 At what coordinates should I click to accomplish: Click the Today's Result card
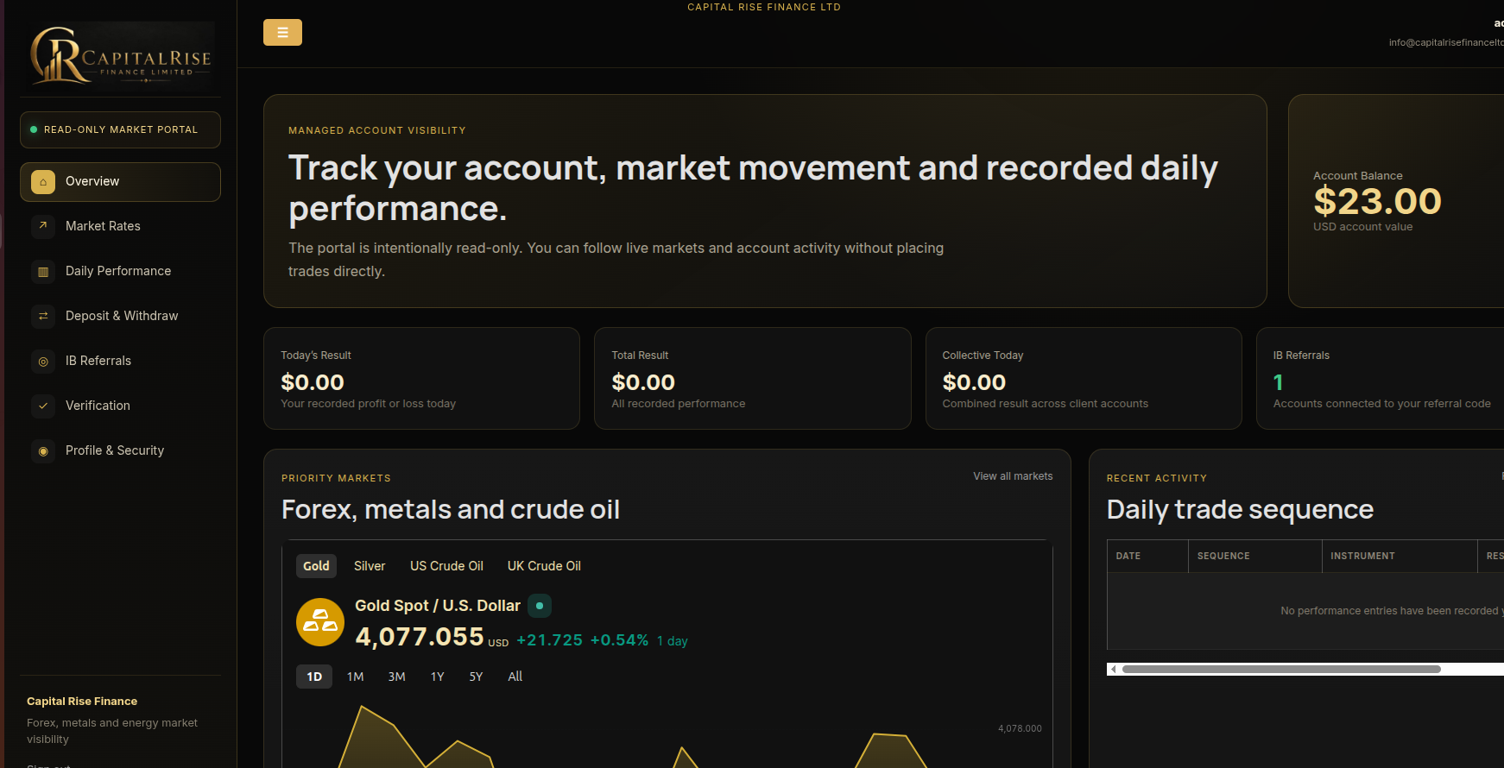(421, 378)
